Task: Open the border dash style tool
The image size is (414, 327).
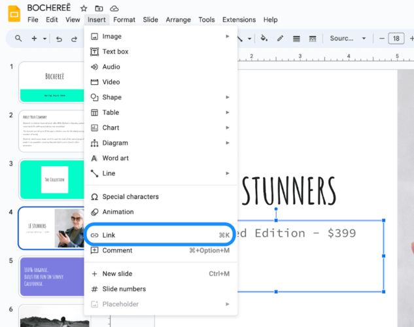Action: click(x=313, y=39)
